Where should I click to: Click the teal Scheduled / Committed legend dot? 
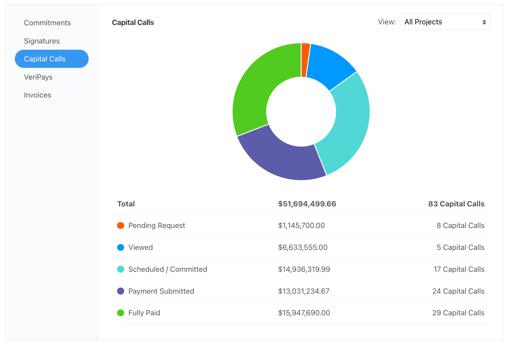[120, 269]
